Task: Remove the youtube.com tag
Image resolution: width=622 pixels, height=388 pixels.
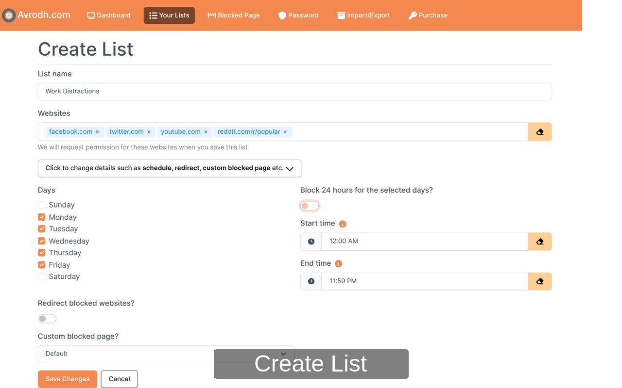Action: coord(206,132)
